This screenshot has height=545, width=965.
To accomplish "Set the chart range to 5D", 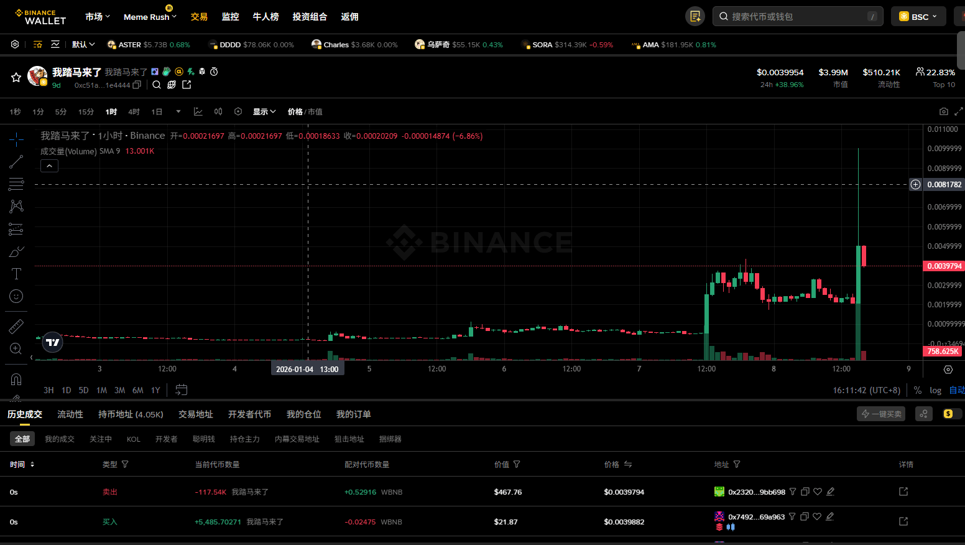I will tap(83, 390).
